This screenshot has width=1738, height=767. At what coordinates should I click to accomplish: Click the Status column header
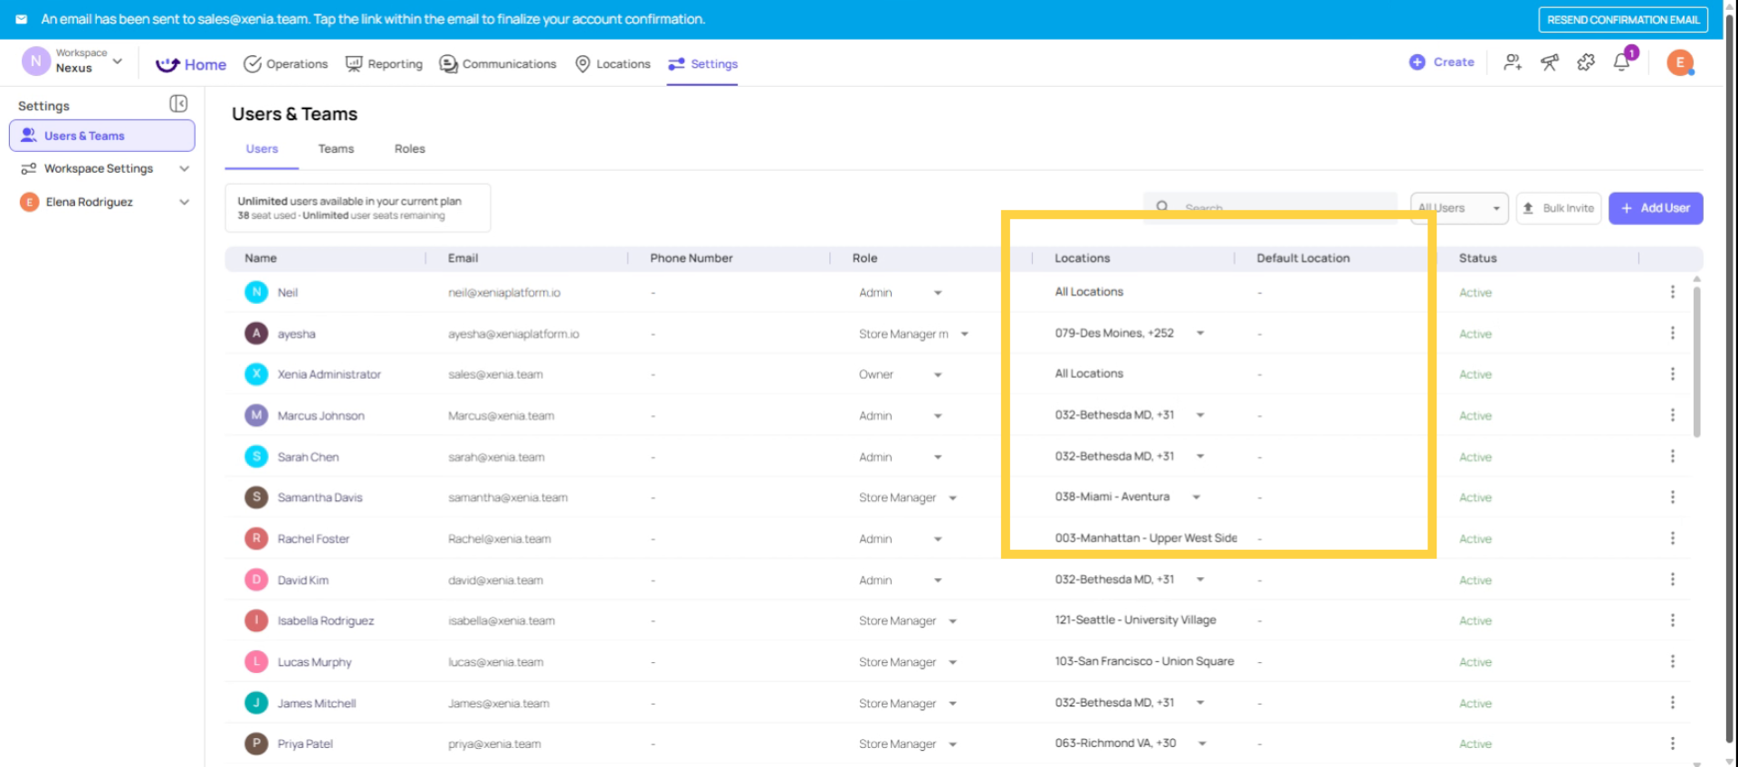[1477, 258]
